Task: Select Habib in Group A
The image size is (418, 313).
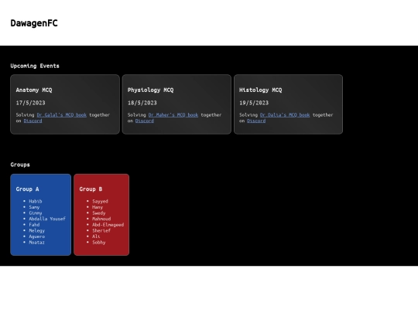Action: [x=36, y=201]
